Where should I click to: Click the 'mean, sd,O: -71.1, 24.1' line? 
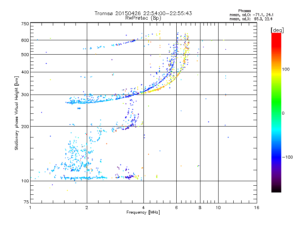coord(251,15)
